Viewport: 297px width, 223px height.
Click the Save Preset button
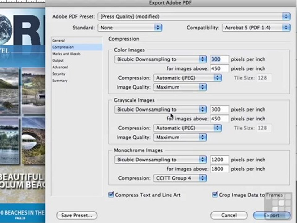(x=77, y=215)
